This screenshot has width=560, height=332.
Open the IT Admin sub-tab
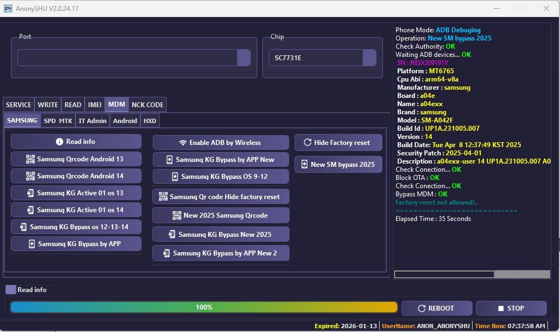(92, 121)
